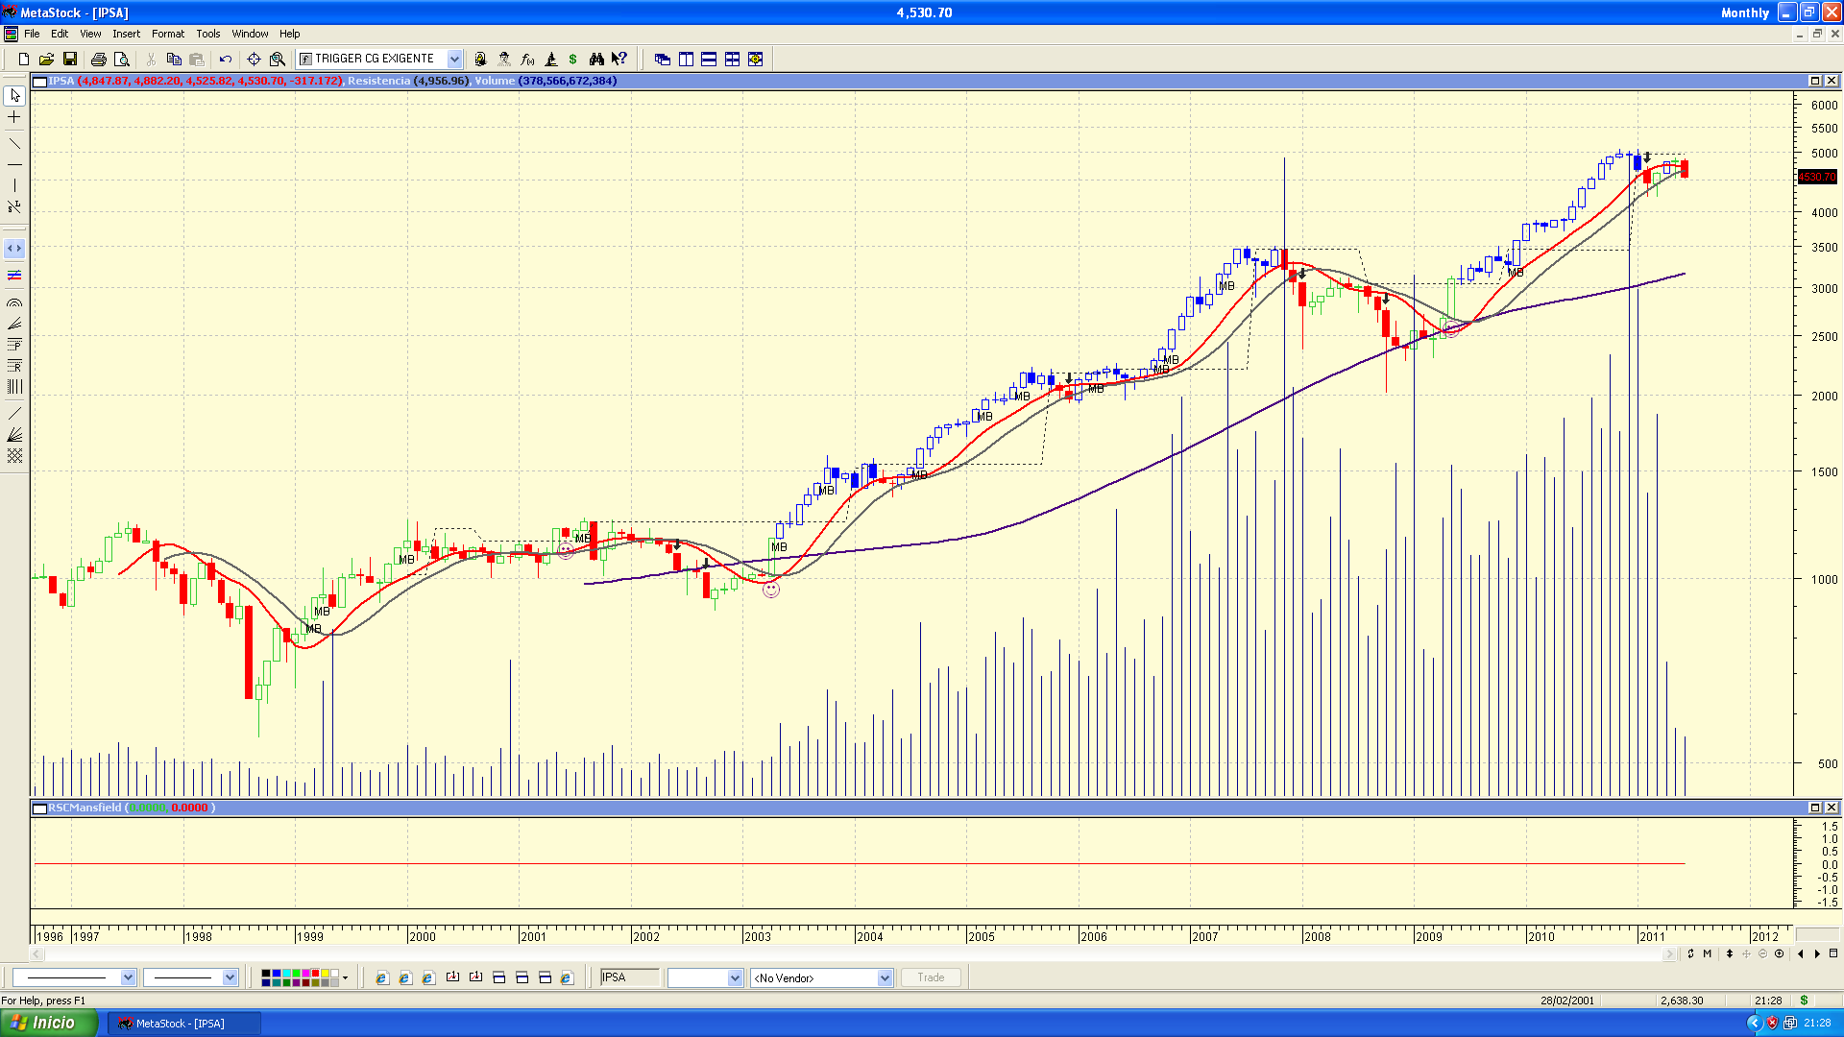The height and width of the screenshot is (1037, 1844).
Task: Open the Format menu
Action: 167,34
